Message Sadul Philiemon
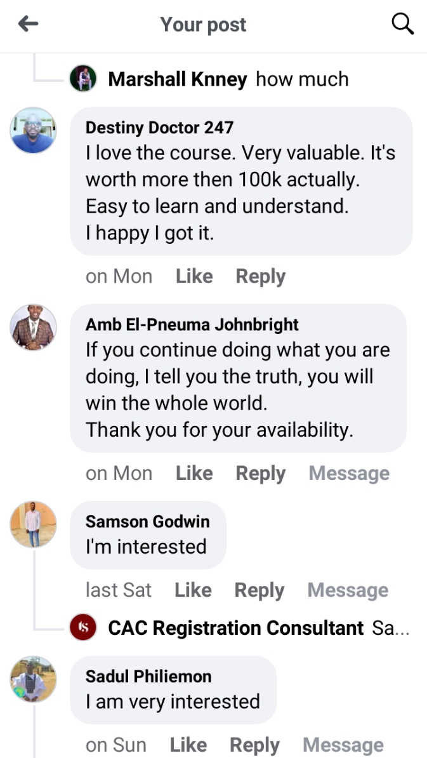 click(343, 745)
